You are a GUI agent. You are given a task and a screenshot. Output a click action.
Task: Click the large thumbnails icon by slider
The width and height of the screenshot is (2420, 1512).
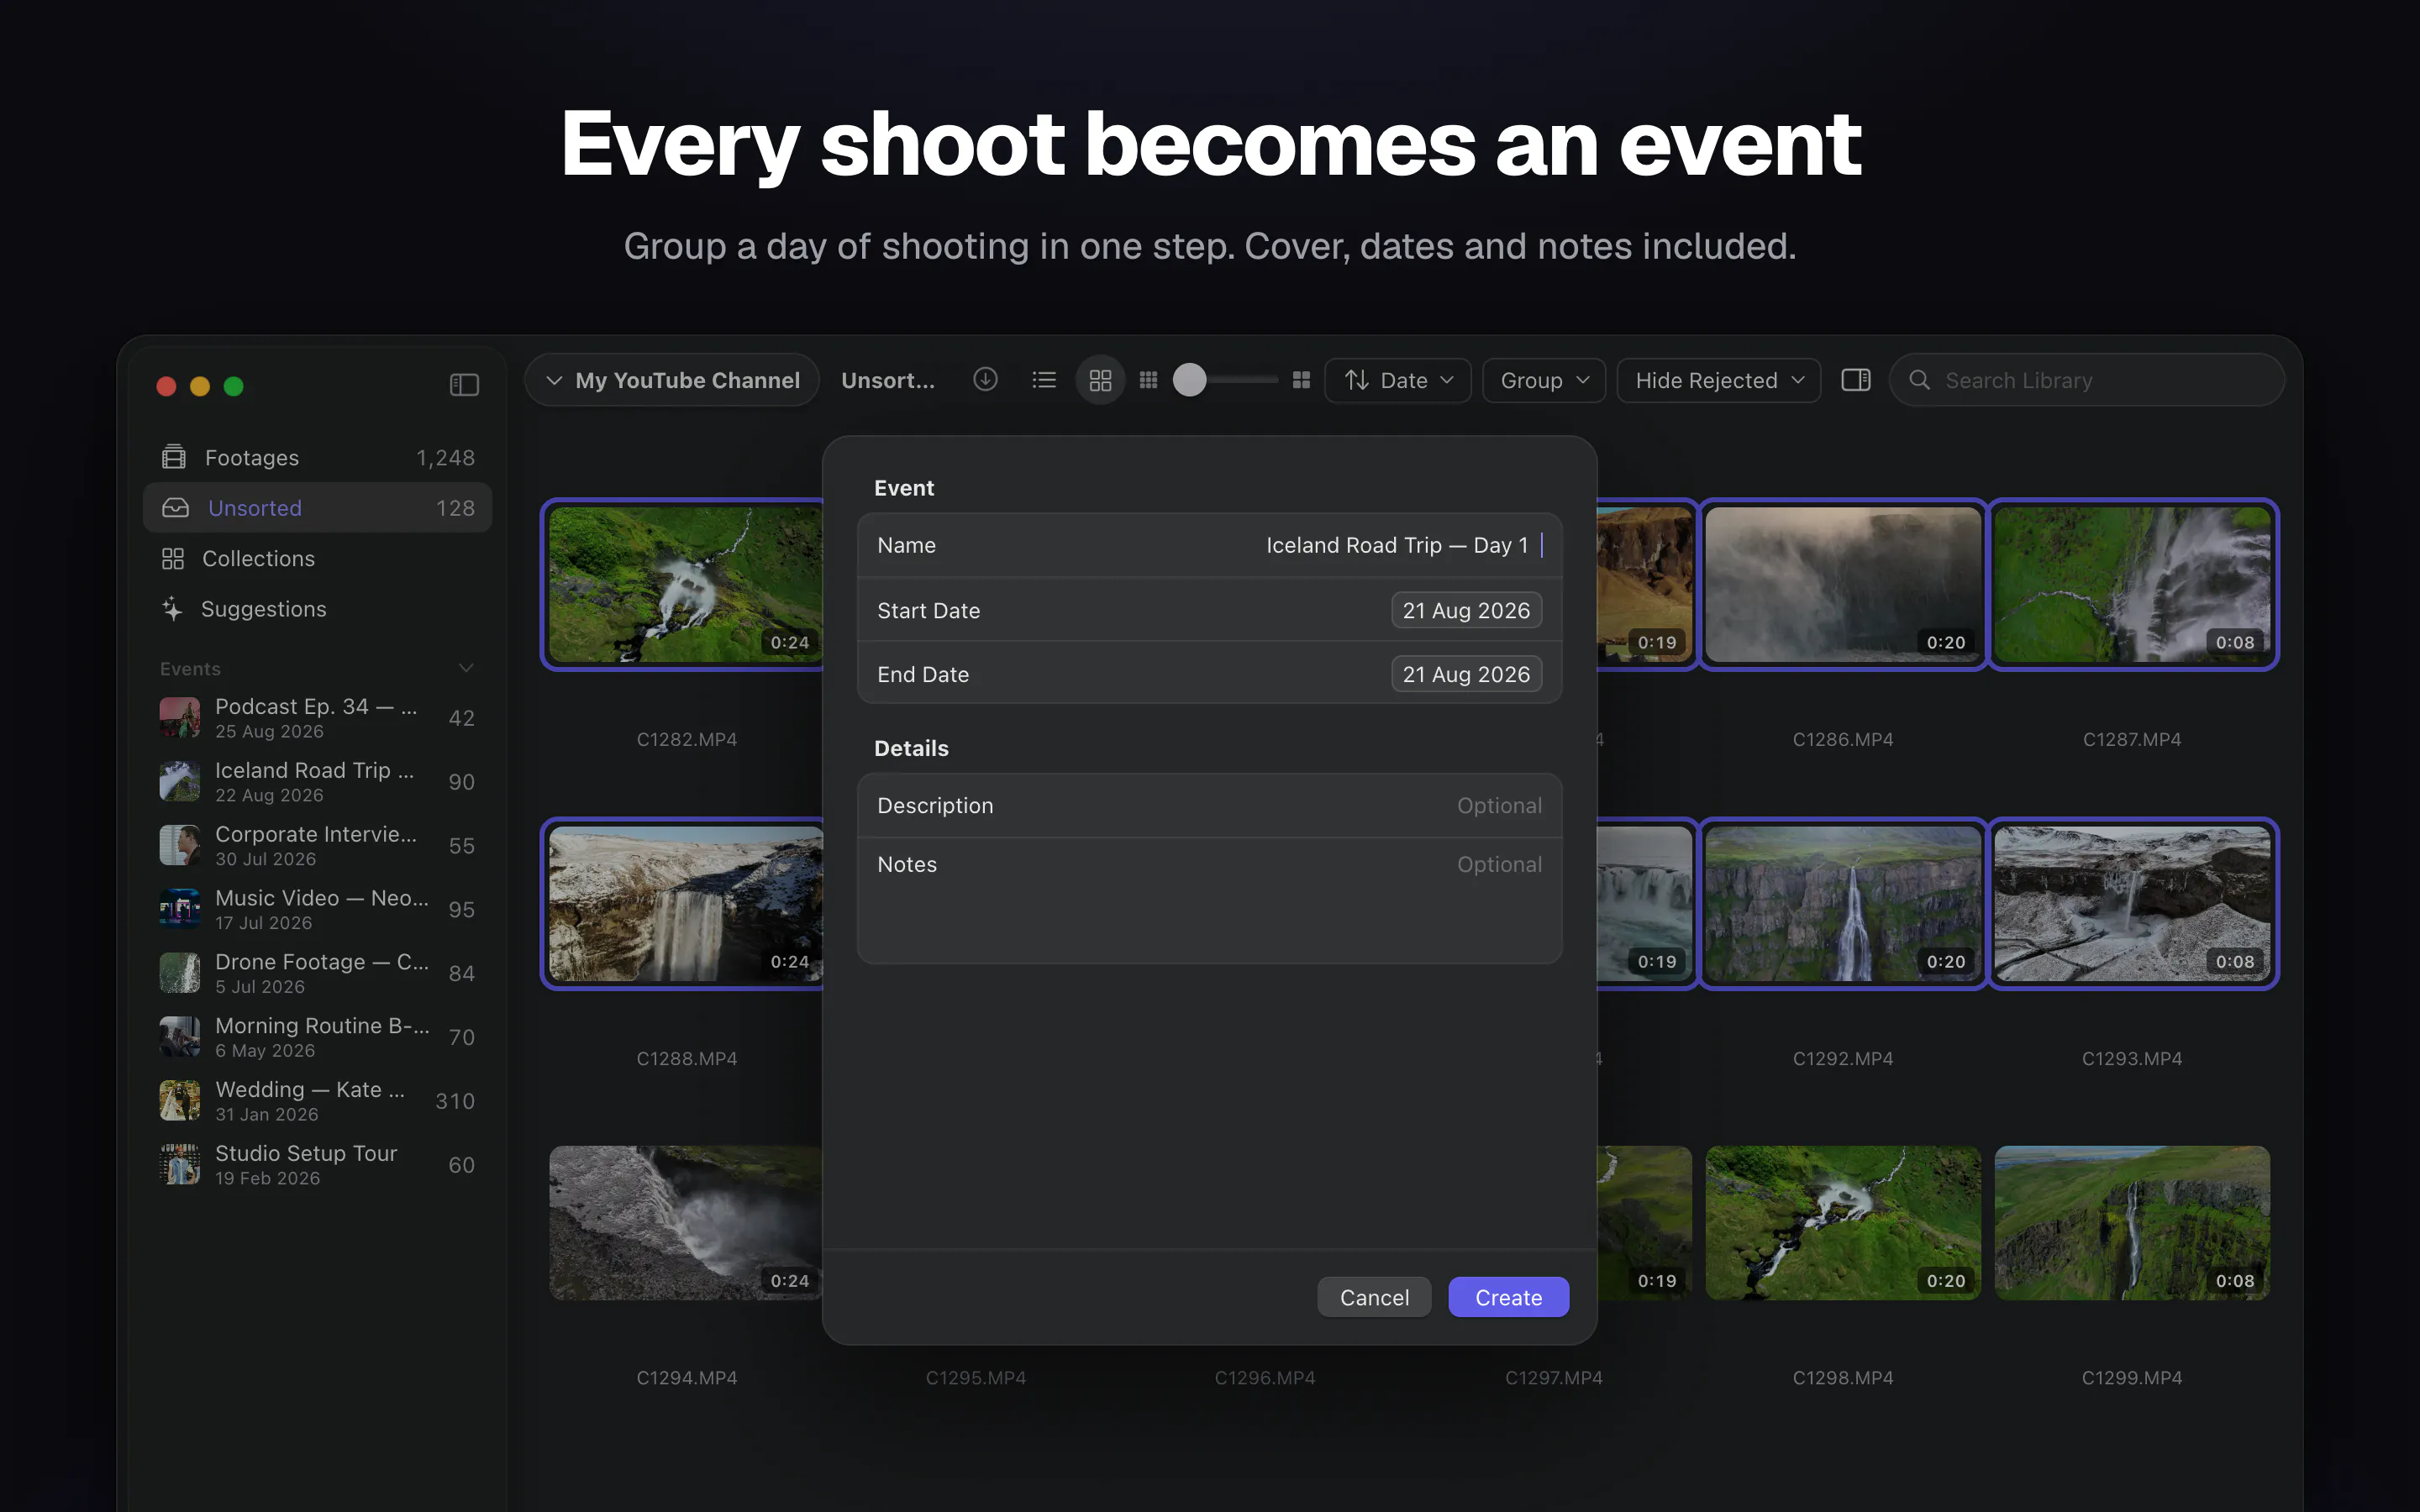[x=1301, y=380]
